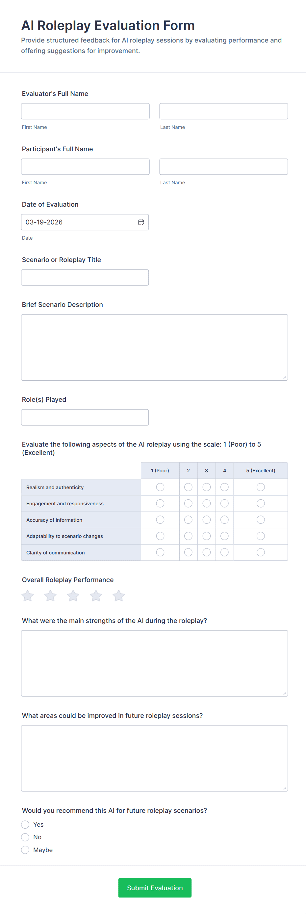Click the Scenario or Roleplay Title field

(x=85, y=277)
